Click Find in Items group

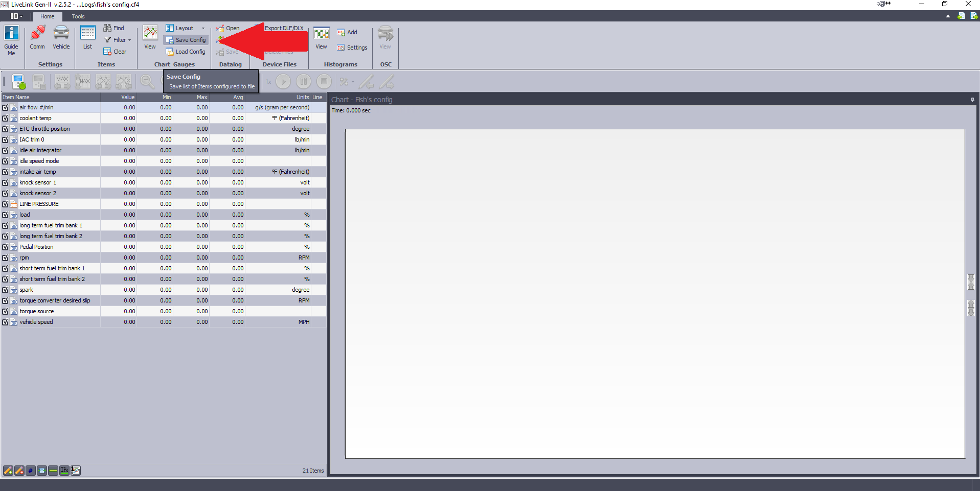(x=114, y=28)
